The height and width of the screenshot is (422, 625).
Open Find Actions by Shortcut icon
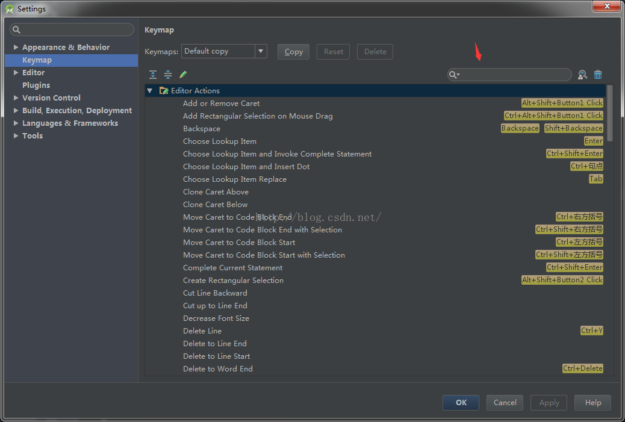582,75
